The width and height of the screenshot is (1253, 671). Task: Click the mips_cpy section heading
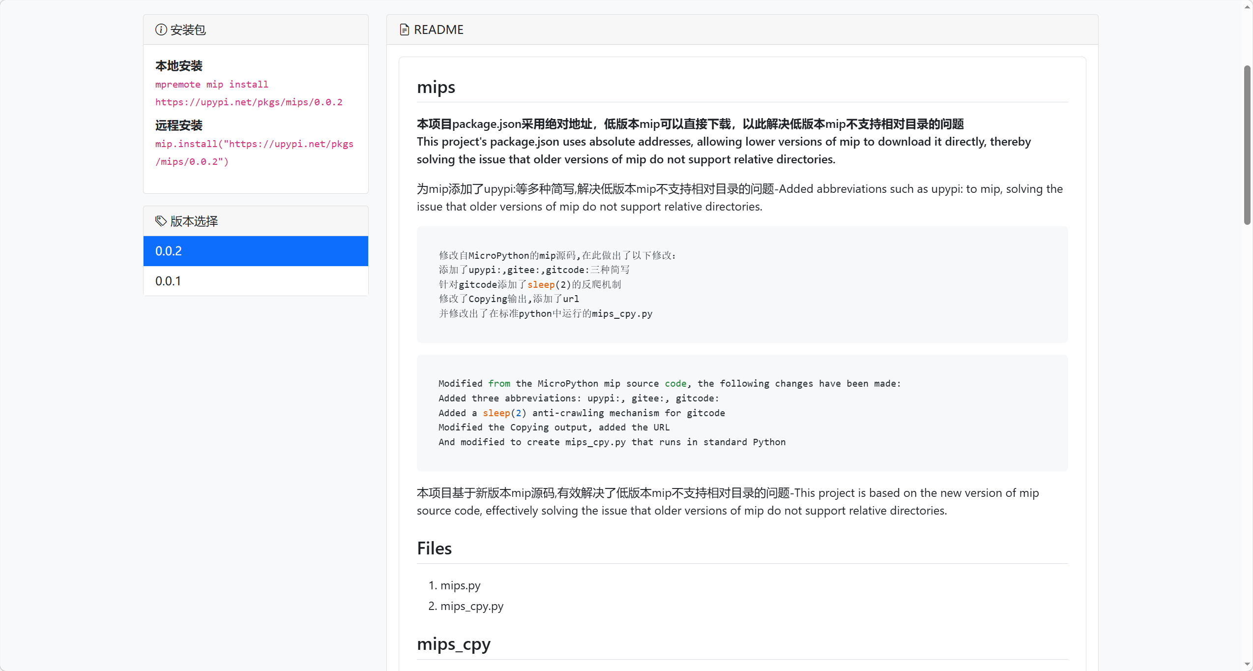pyautogui.click(x=453, y=643)
